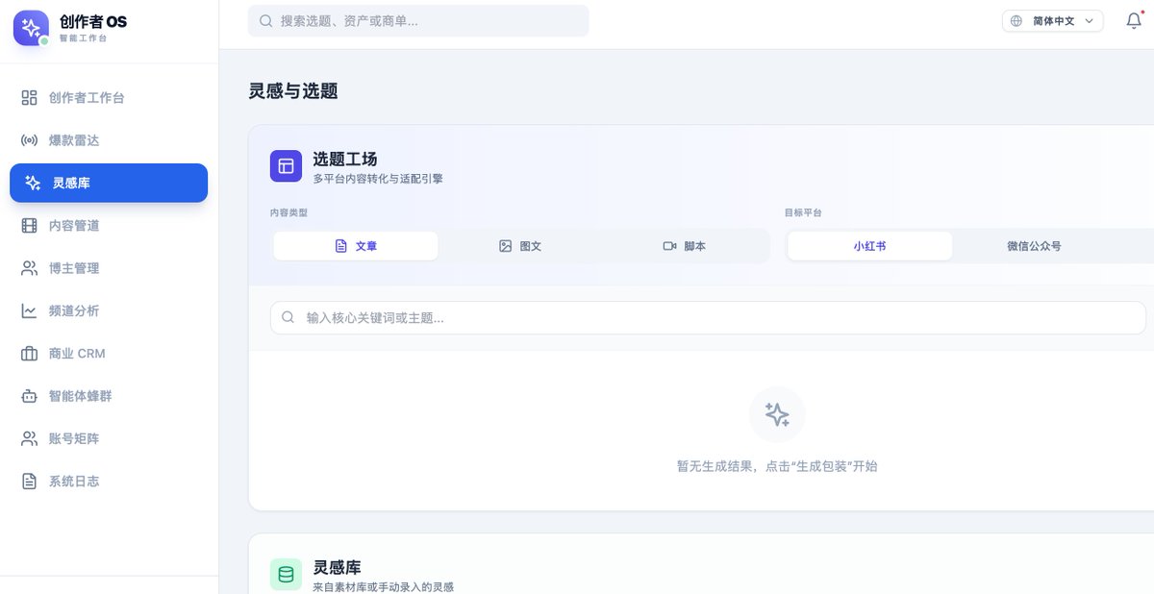Go to 智能体蜂群 menu item
The image size is (1154, 594).
click(109, 396)
